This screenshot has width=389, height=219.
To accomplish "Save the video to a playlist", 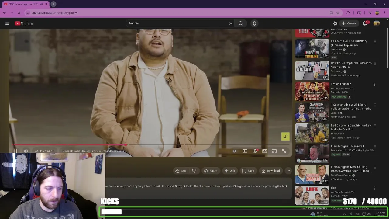I will [248, 171].
